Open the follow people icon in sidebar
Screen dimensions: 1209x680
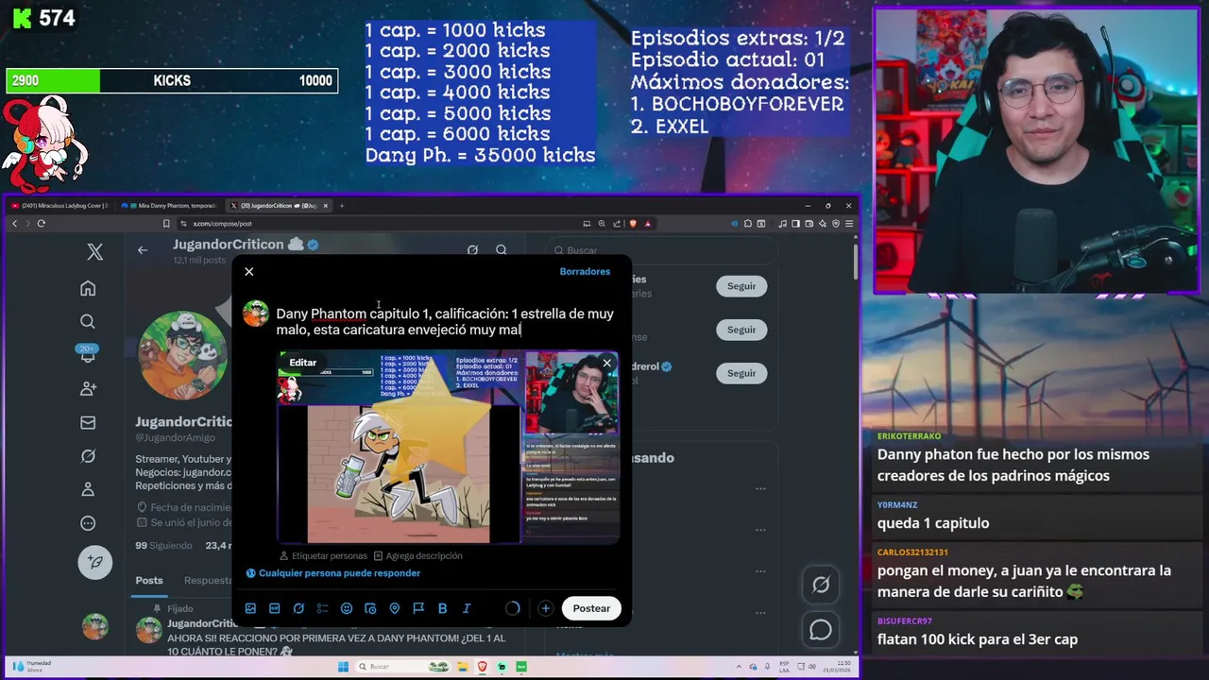click(88, 388)
